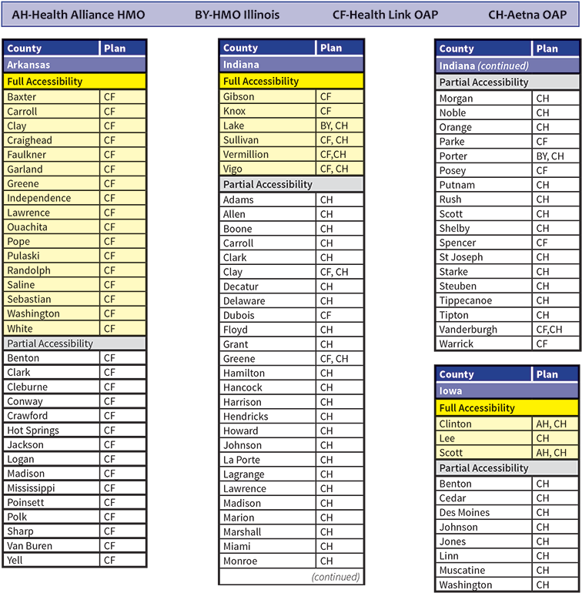Screen dimensions: 582x593
Task: Click Full Accessibility heading under Arkansas
Action: (x=75, y=82)
